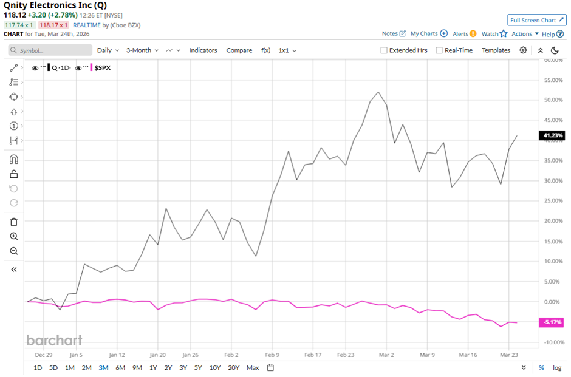
Task: Switch to dark mode moon icon
Action: pyautogui.click(x=555, y=50)
